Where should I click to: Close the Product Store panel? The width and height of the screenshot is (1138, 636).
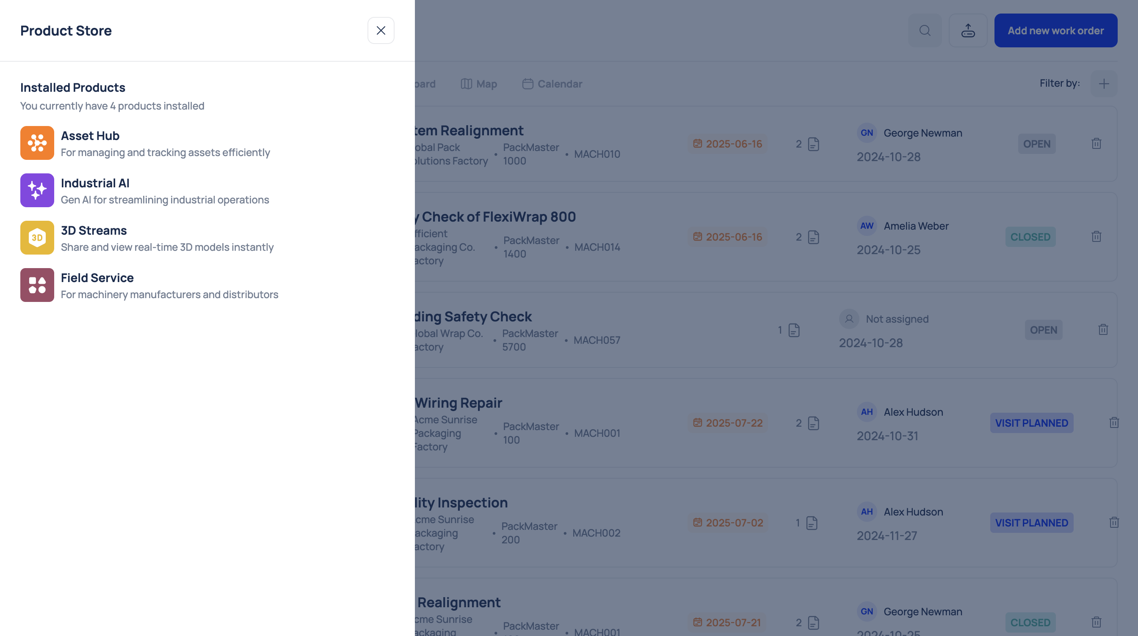pos(381,30)
